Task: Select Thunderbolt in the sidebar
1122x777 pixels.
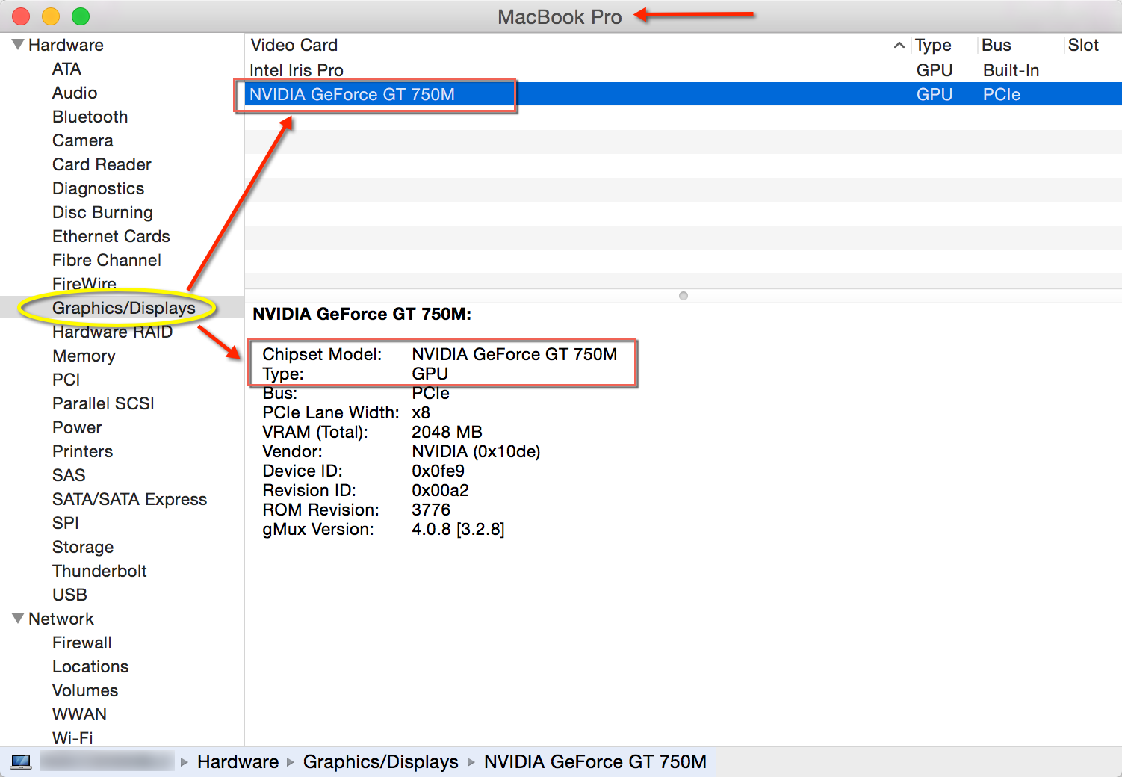Action: tap(99, 571)
